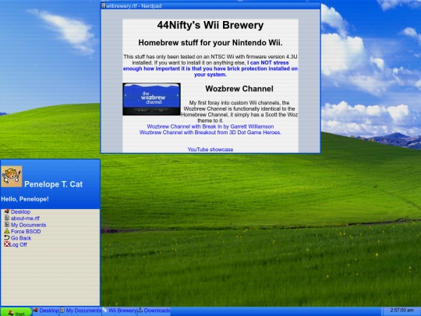Click the Wozbrew Channel heading
Viewport: 421px width, 316px height.
tap(239, 89)
